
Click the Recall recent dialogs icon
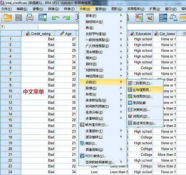coord(42,17)
